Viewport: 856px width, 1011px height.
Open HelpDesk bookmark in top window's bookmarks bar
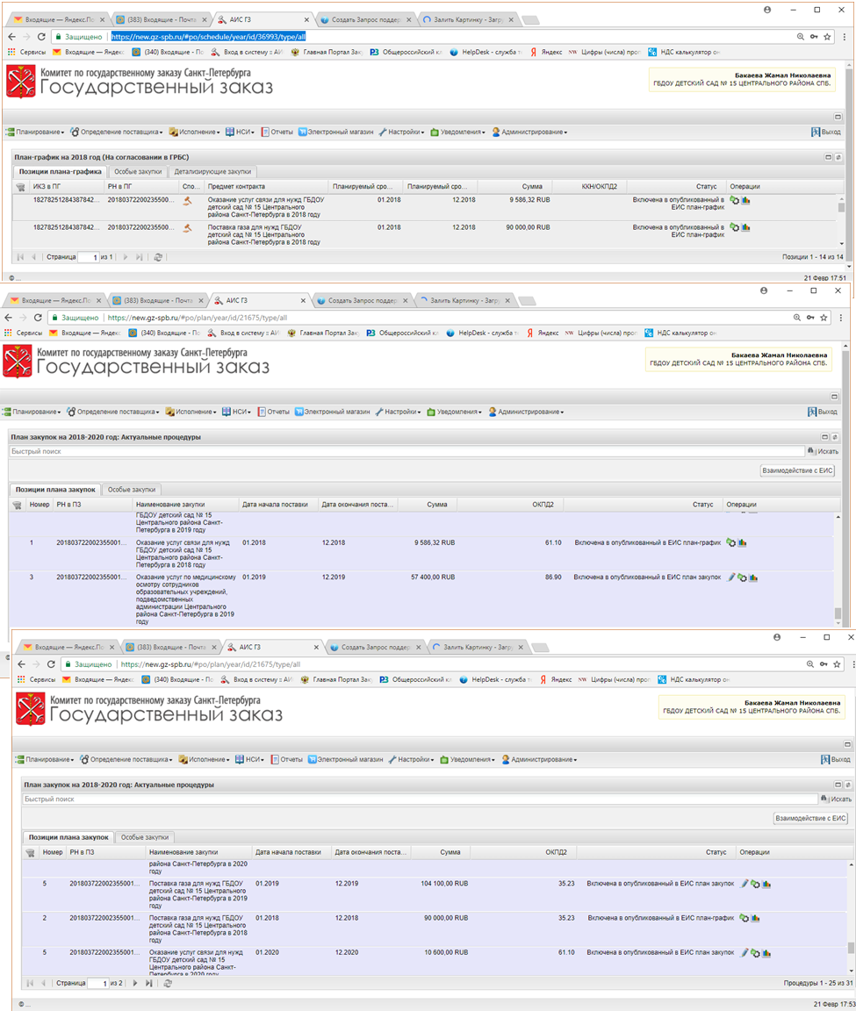tap(486, 53)
